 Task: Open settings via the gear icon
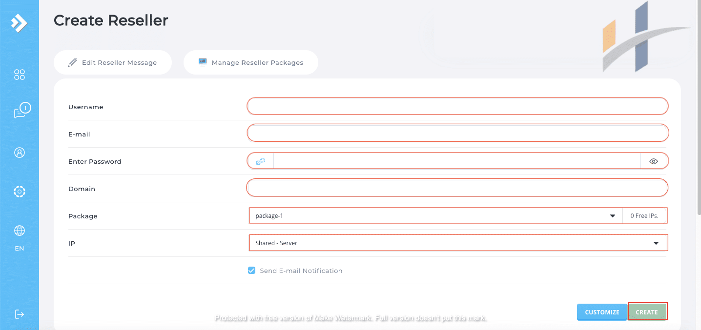[20, 192]
